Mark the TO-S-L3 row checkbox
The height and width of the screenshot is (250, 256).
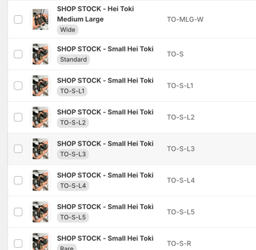[18, 149]
